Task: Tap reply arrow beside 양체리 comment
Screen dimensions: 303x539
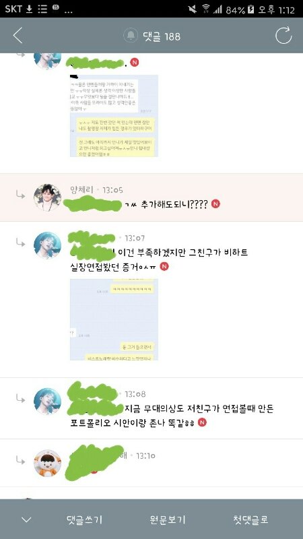Action: click(x=21, y=195)
